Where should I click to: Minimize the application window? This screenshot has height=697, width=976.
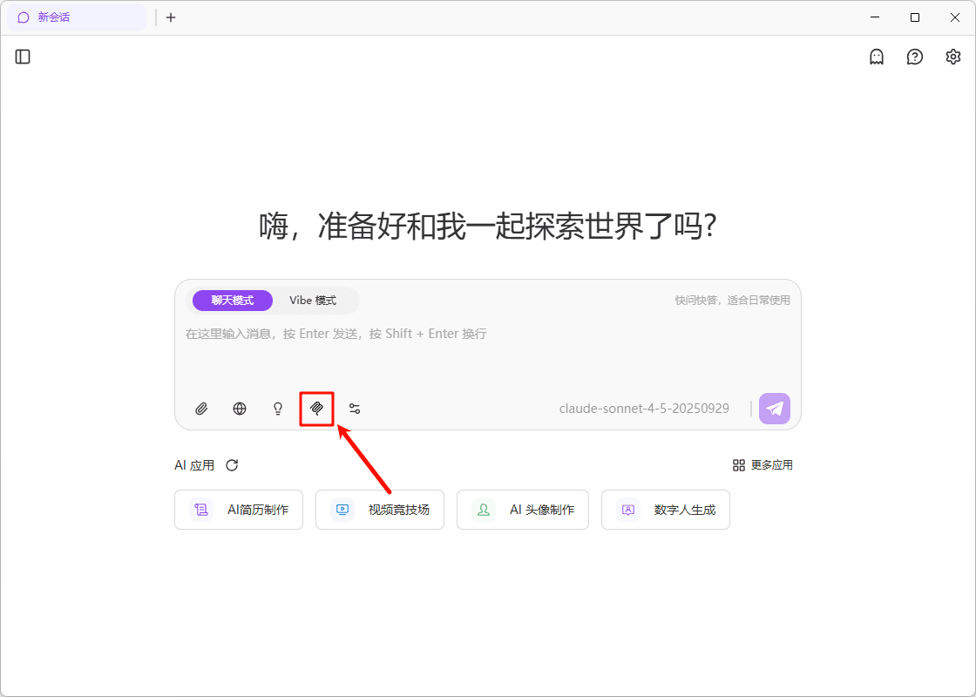click(x=876, y=17)
